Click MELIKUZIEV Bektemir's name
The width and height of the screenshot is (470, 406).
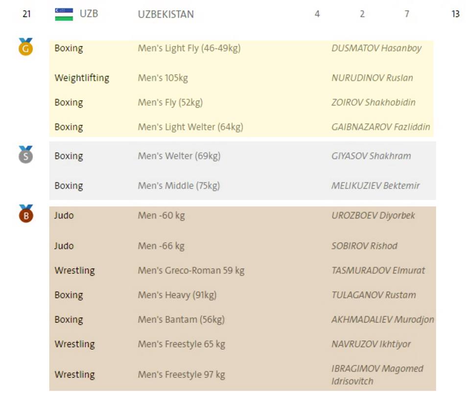tap(375, 186)
